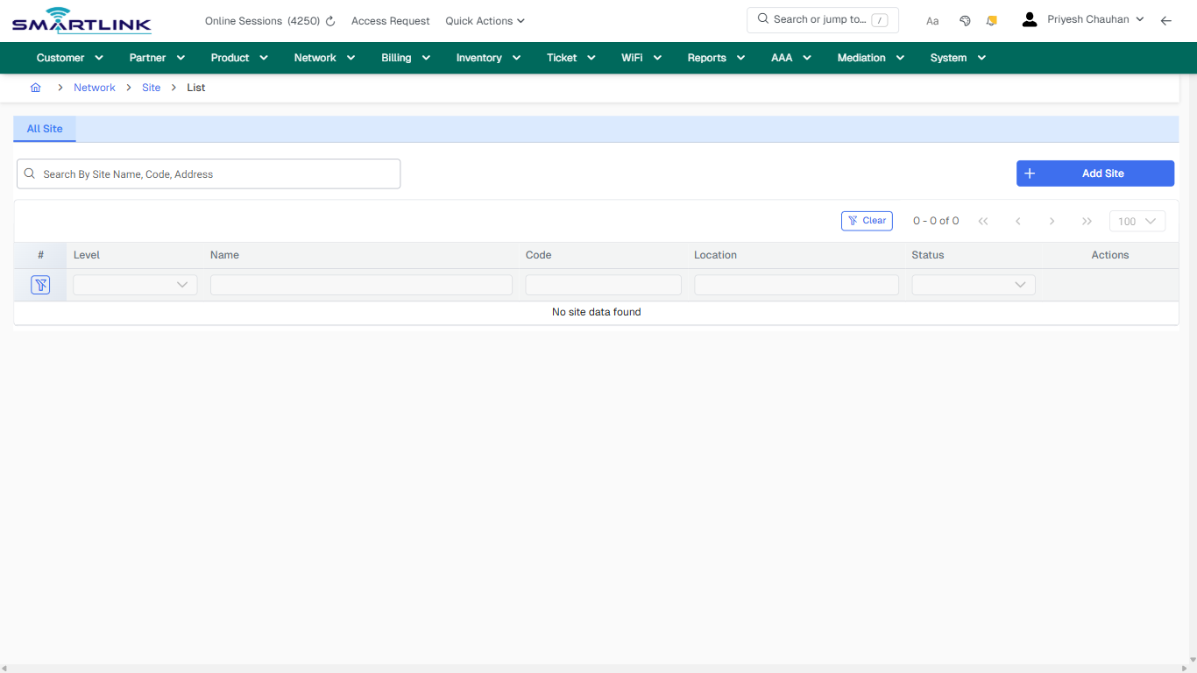The image size is (1197, 673).
Task: Open the user profile avatar
Action: point(1029,18)
